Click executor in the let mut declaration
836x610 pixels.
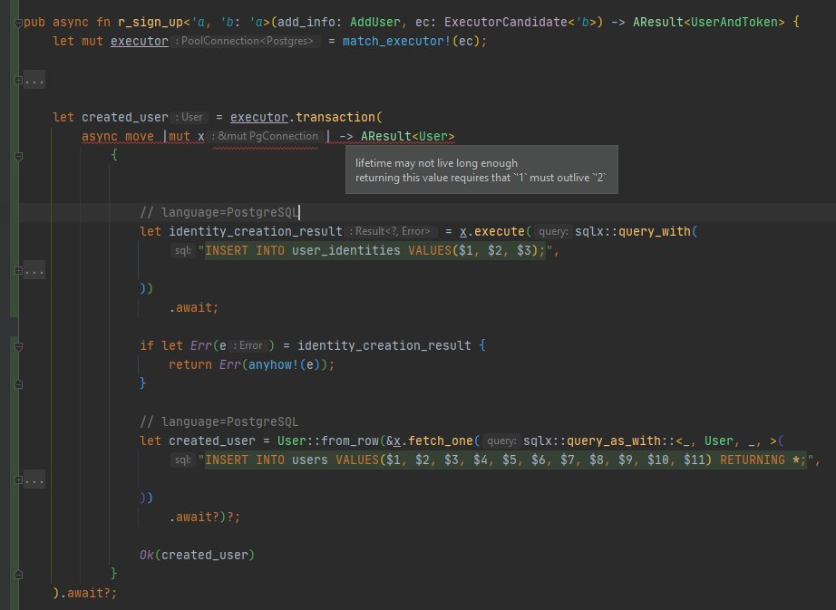(x=139, y=41)
